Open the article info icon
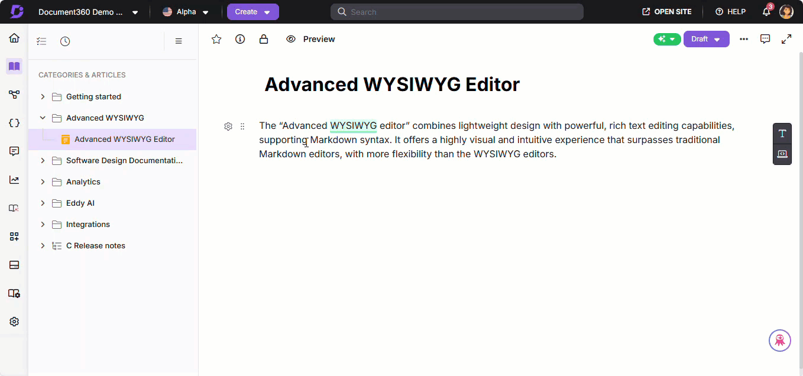The height and width of the screenshot is (376, 803). coord(240,39)
